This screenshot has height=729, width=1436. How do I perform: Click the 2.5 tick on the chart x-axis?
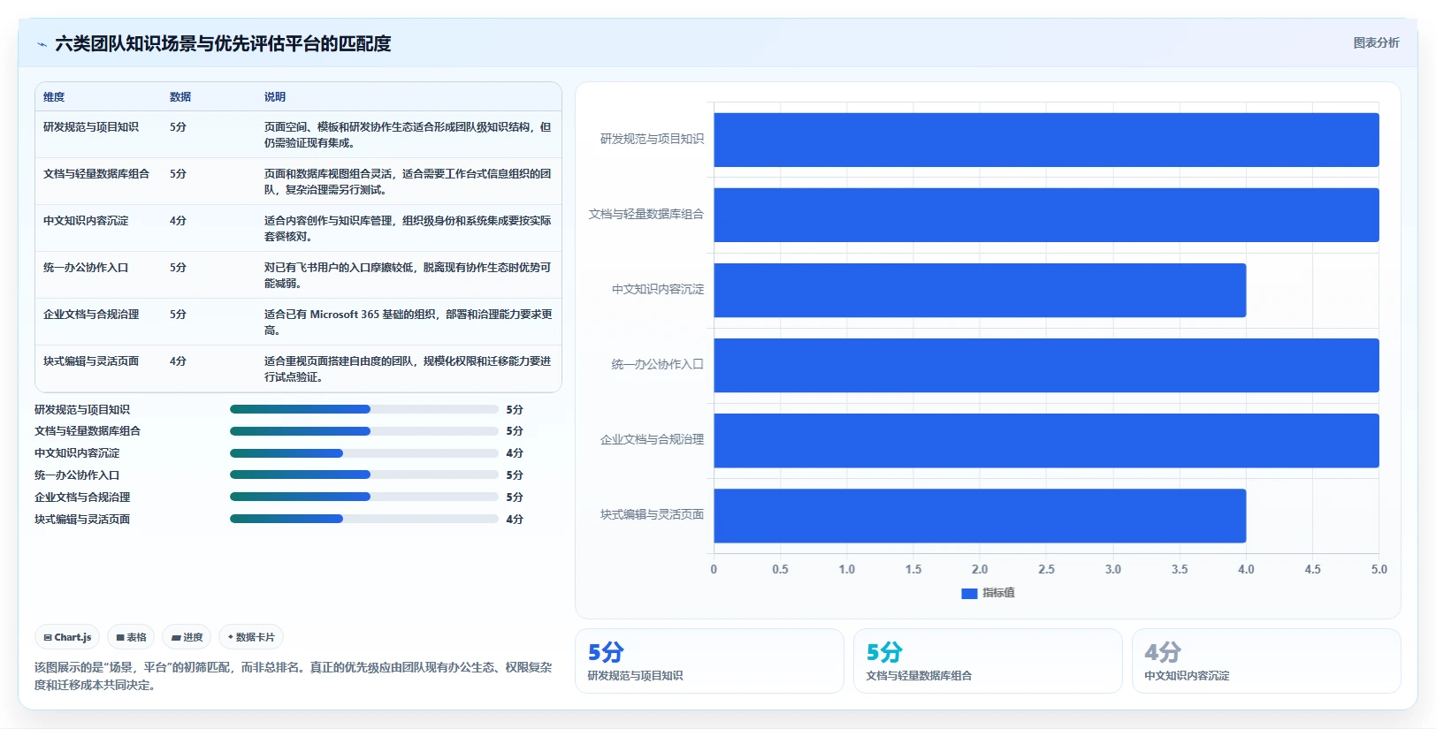tap(1046, 569)
